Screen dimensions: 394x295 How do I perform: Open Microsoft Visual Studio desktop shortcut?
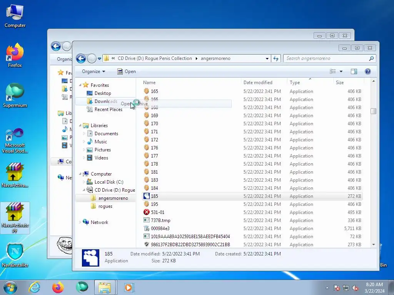click(x=15, y=141)
